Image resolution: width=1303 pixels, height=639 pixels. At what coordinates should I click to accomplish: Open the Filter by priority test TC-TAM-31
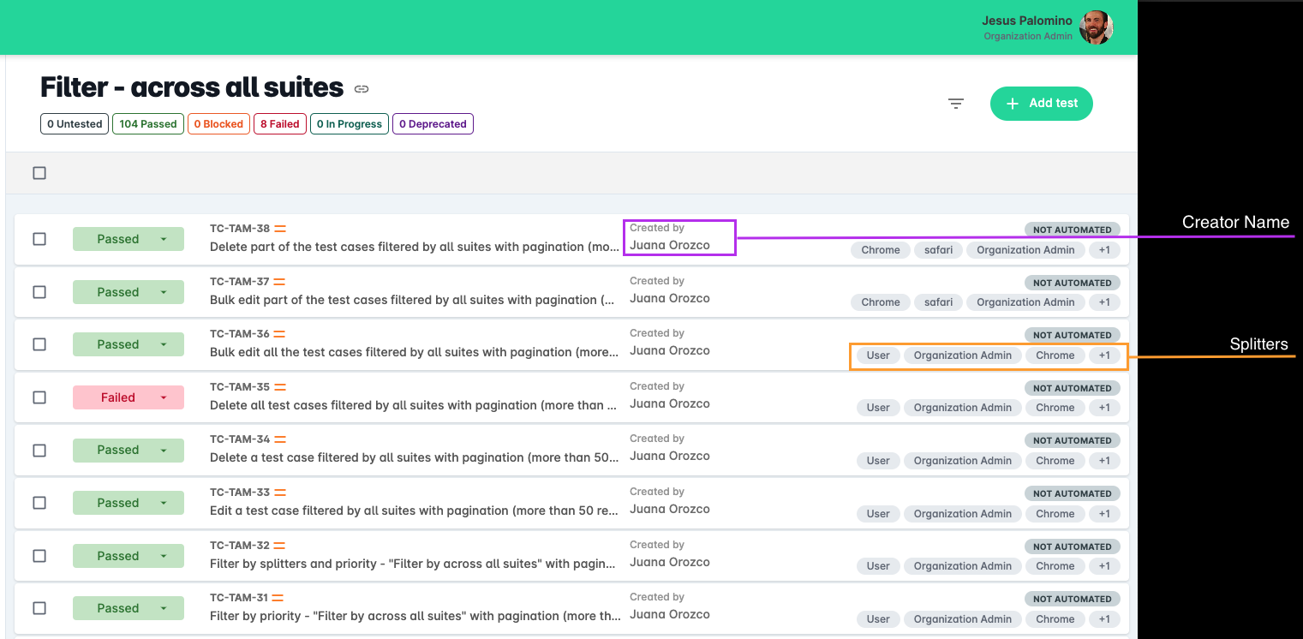coord(415,616)
